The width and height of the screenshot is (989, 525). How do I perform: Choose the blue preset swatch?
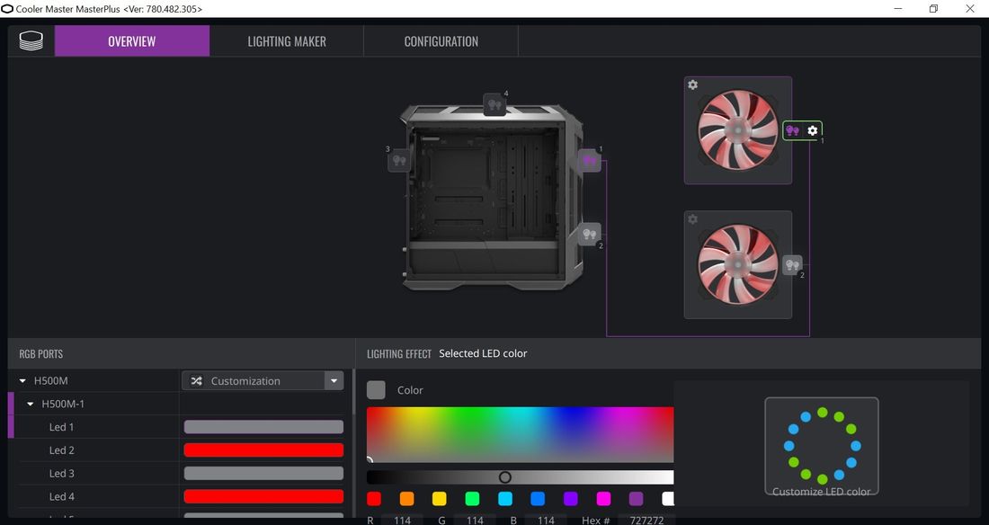pos(538,499)
